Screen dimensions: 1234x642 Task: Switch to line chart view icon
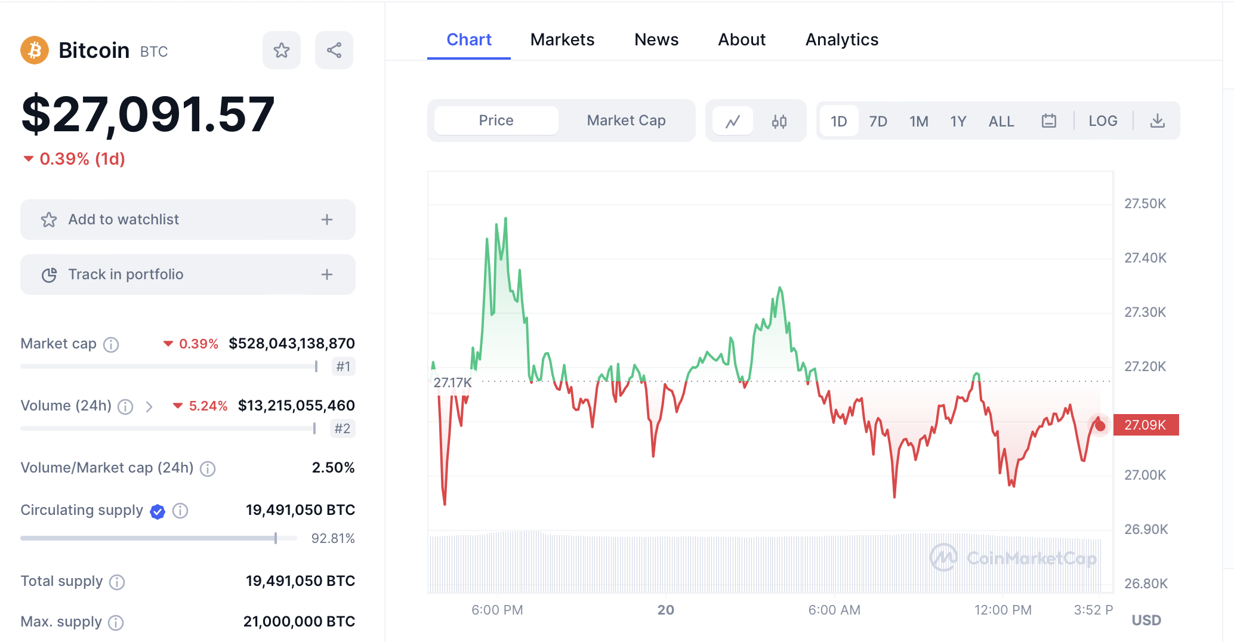(x=733, y=121)
